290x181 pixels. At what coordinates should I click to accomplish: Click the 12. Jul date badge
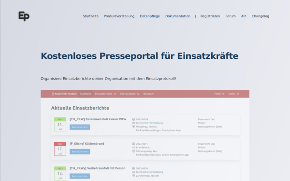pyautogui.click(x=60, y=173)
